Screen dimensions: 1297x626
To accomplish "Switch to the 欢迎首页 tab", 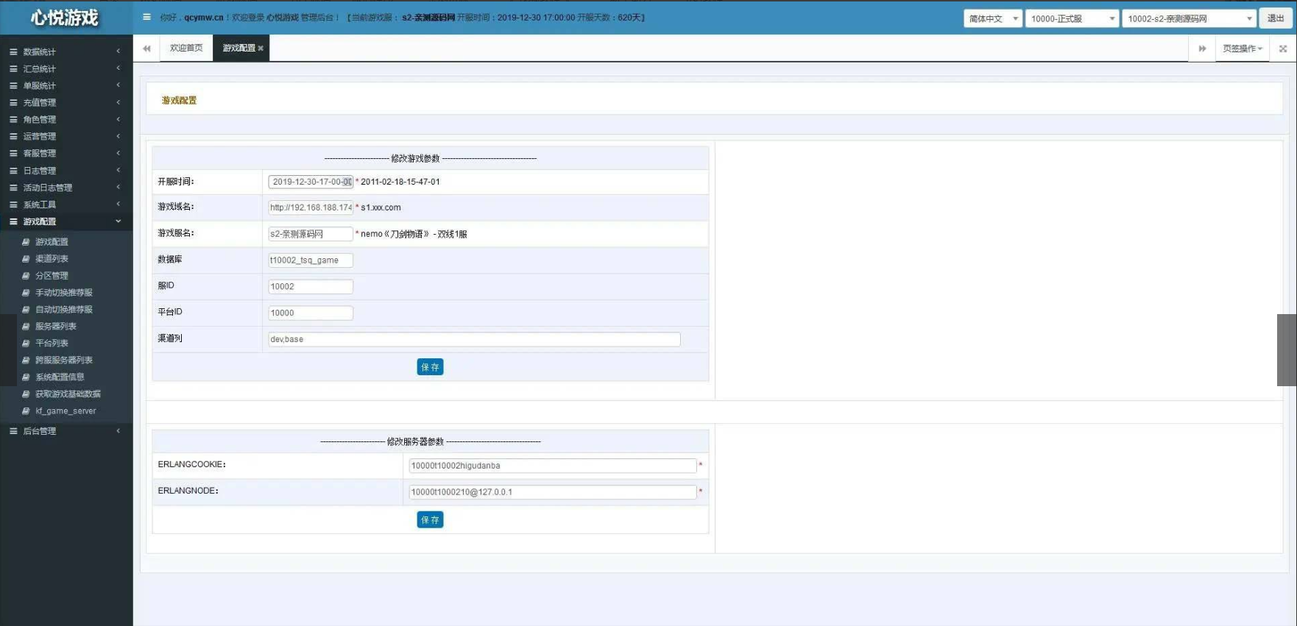I will click(186, 48).
